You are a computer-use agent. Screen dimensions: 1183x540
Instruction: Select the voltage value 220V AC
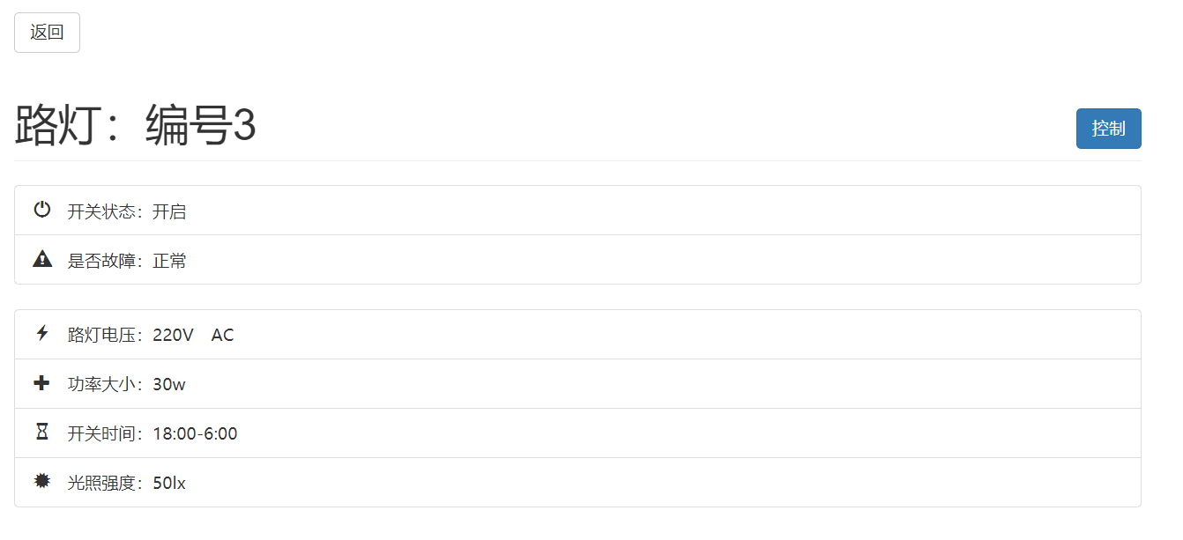point(193,336)
